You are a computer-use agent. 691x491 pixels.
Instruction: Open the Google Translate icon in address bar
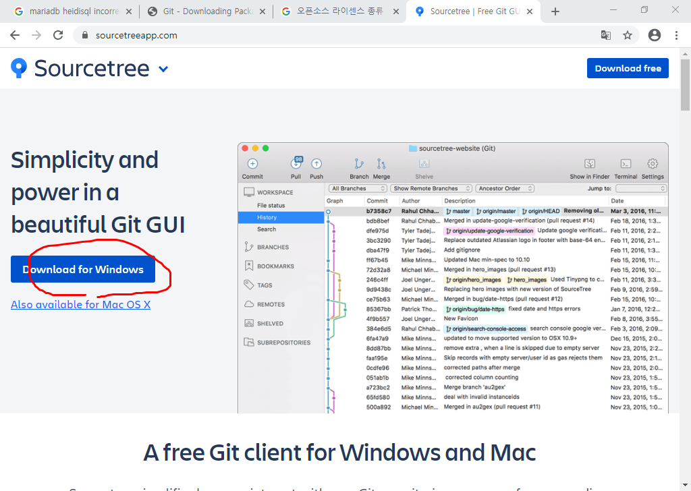pyautogui.click(x=606, y=35)
